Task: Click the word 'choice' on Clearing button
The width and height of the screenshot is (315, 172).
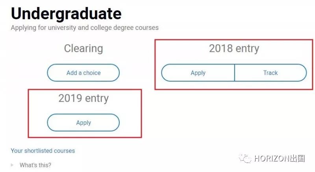Action: 92,73
